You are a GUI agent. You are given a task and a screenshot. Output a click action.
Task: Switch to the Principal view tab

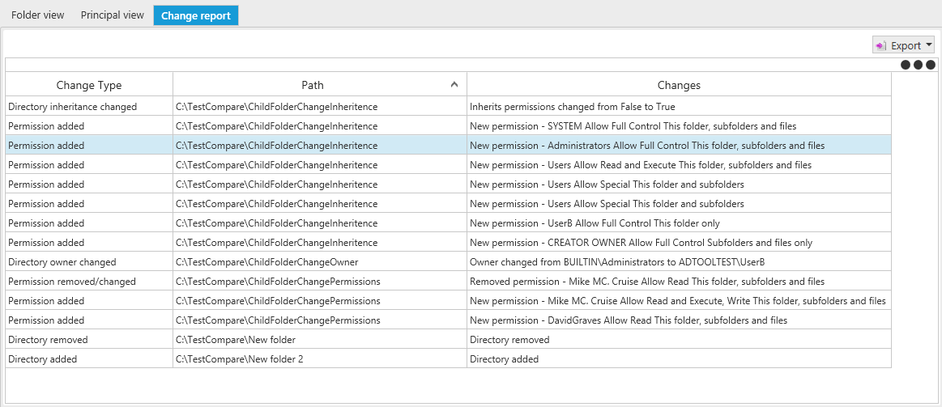(x=113, y=15)
